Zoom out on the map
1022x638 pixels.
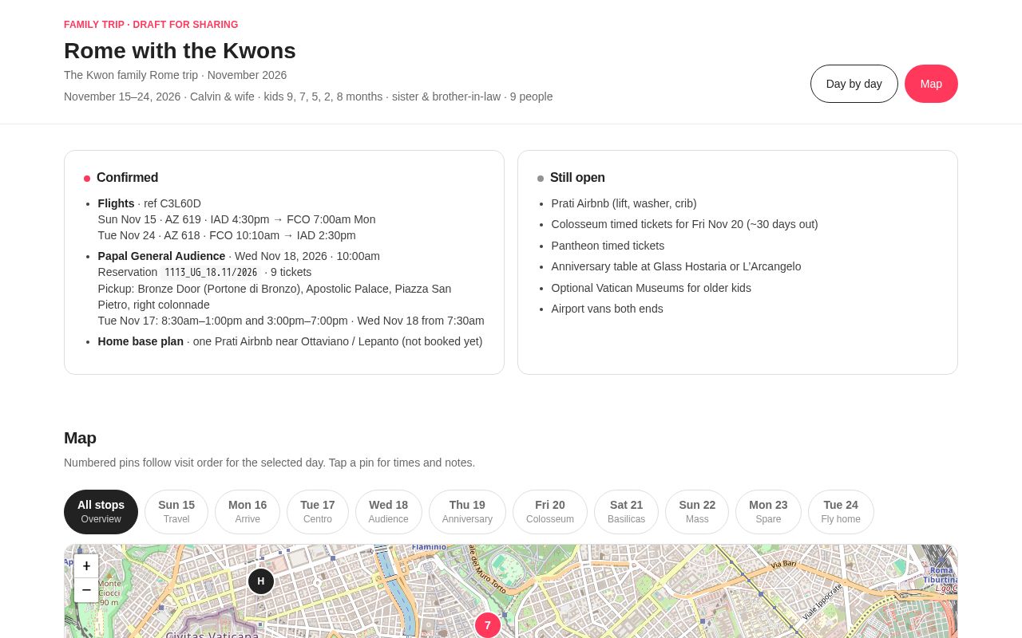86,590
